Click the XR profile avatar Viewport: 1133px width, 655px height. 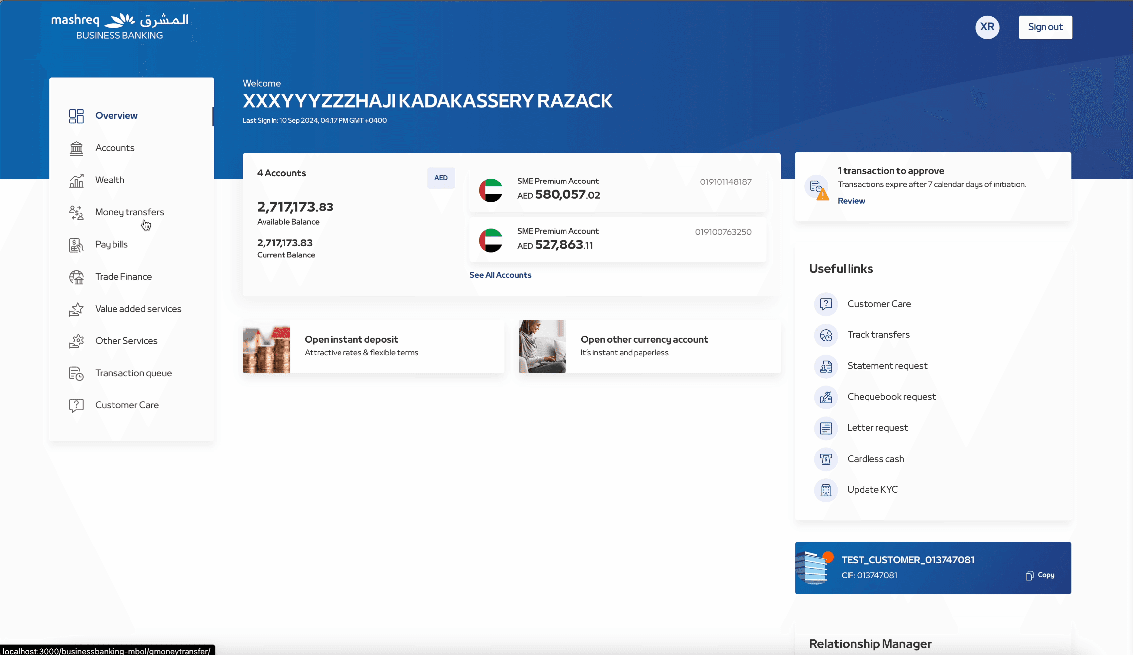[x=987, y=27]
